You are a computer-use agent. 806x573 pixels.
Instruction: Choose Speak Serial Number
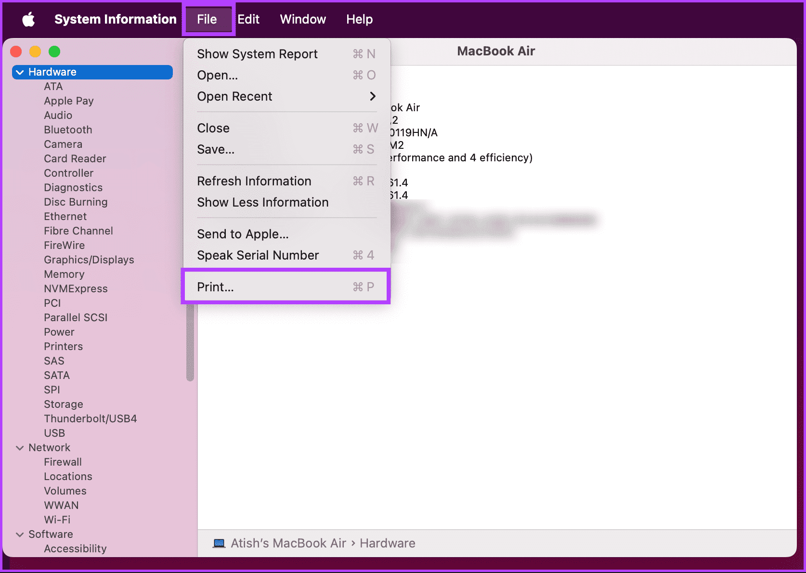(286, 255)
